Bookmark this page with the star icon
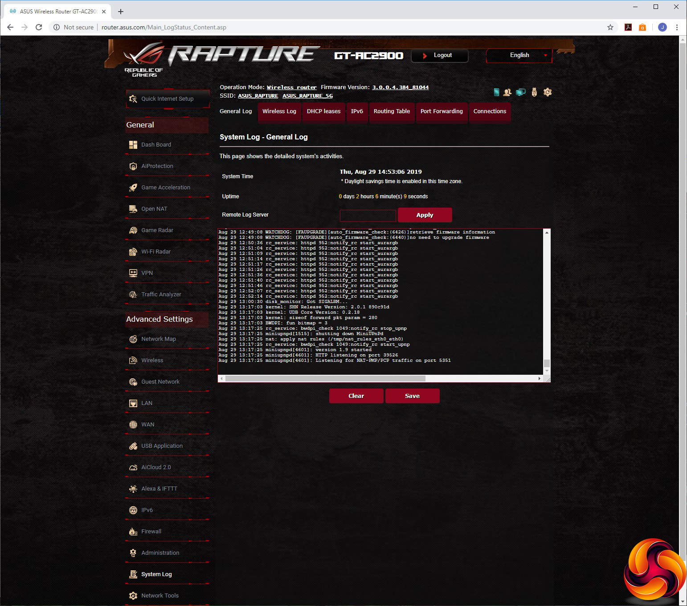Screen dimensions: 687x606 point(610,27)
